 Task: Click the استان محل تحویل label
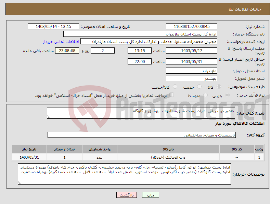click(248, 71)
